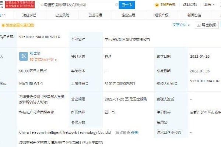Click the 营业期限 field label
The height and width of the screenshot is (147, 221).
pos(78,99)
